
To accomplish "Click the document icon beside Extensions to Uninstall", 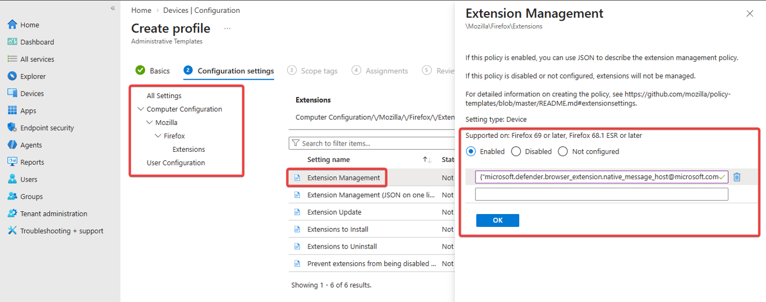I will (x=298, y=247).
